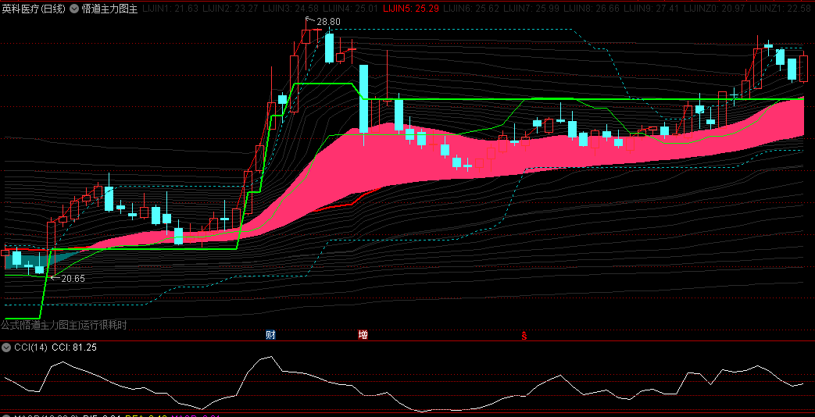Click the LIJIN6: 25.62 readout
The height and width of the screenshot is (417, 815).
pyautogui.click(x=472, y=9)
